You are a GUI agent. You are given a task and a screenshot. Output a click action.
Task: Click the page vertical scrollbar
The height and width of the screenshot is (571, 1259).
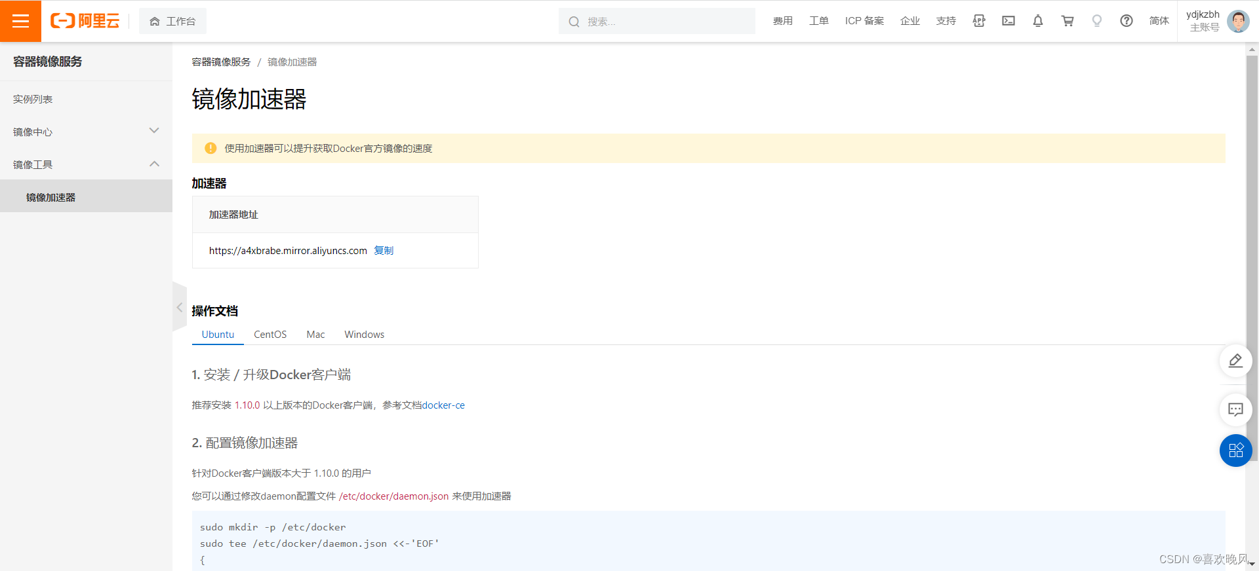point(1252,258)
